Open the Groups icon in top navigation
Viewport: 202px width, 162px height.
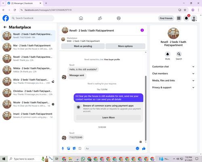[119, 18]
